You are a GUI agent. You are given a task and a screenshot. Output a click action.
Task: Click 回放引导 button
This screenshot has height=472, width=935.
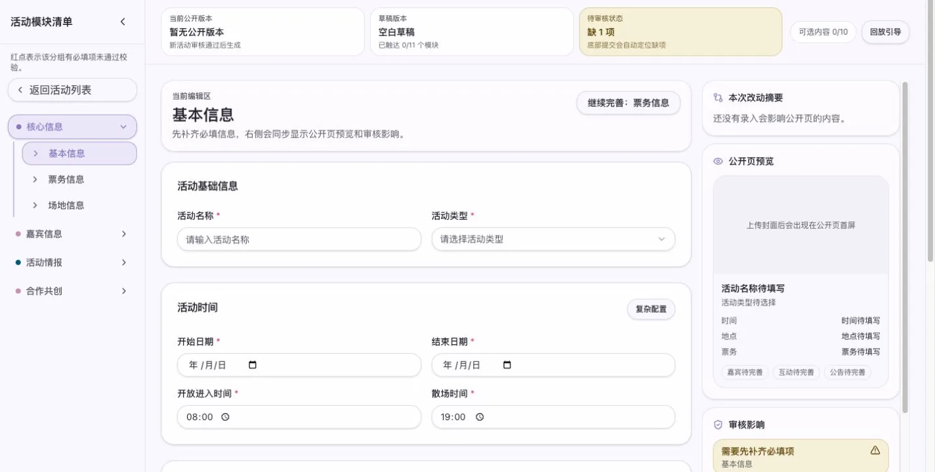[x=885, y=31]
